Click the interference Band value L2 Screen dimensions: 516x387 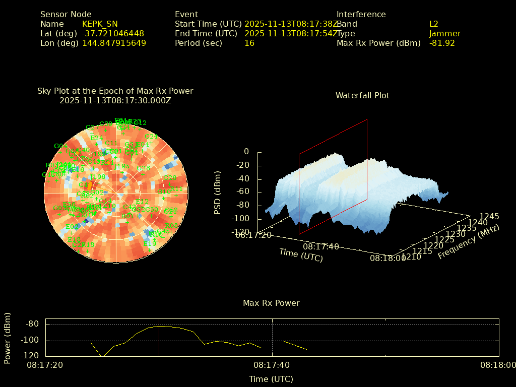tap(434, 24)
